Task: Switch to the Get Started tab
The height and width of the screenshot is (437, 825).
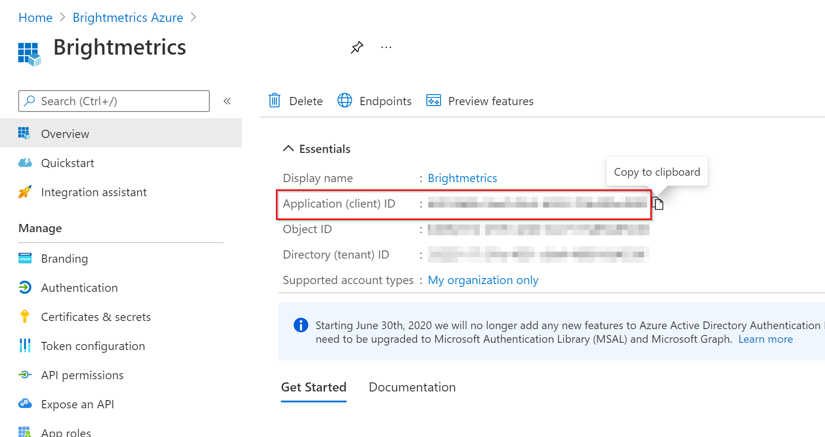Action: [314, 387]
